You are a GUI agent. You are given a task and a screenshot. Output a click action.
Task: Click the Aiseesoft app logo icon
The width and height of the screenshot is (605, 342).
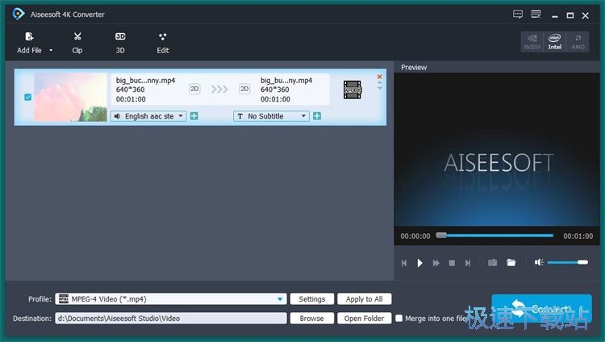click(x=18, y=15)
